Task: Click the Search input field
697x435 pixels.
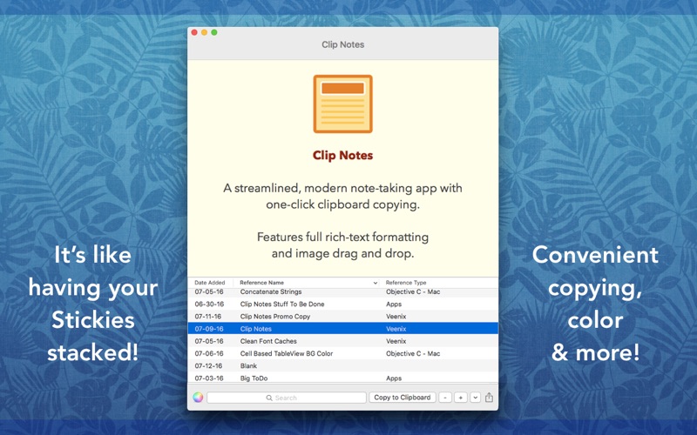Action: [287, 398]
